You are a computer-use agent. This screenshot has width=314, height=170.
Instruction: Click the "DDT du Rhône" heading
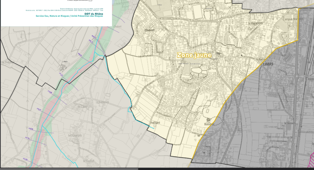(x=94, y=14)
